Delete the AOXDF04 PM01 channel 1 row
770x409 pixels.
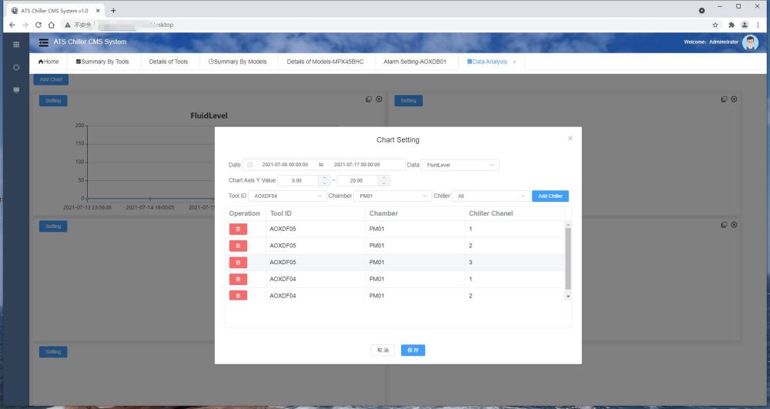[238, 279]
